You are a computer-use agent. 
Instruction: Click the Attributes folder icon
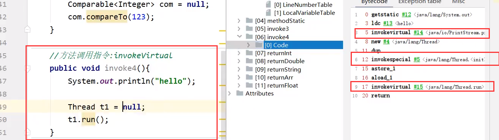(240, 94)
